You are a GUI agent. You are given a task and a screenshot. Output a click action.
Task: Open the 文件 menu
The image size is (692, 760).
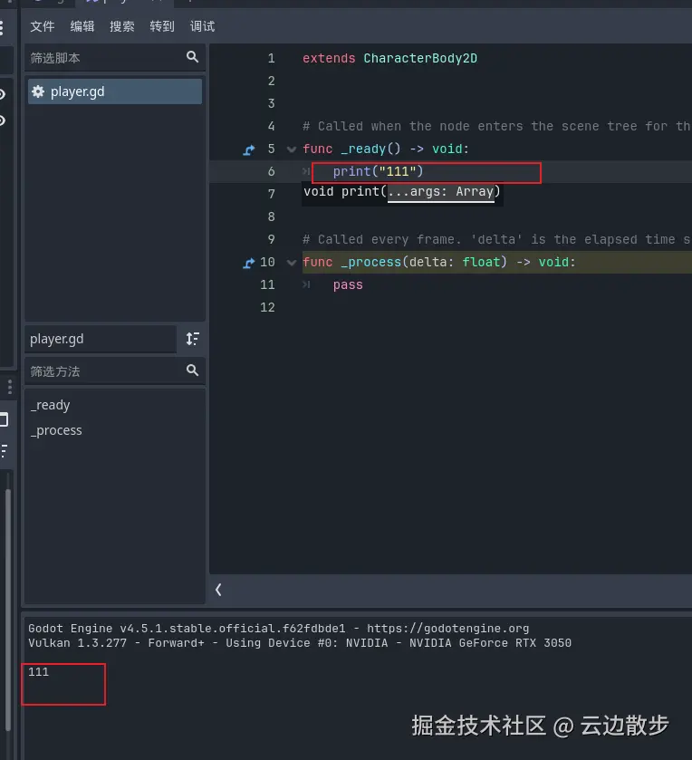pos(43,26)
